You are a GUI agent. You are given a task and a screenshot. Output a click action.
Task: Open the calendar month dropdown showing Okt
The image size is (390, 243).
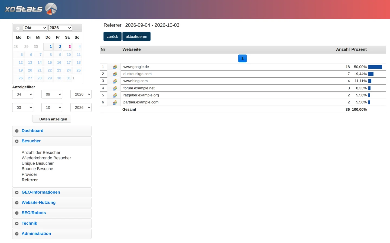click(x=35, y=28)
